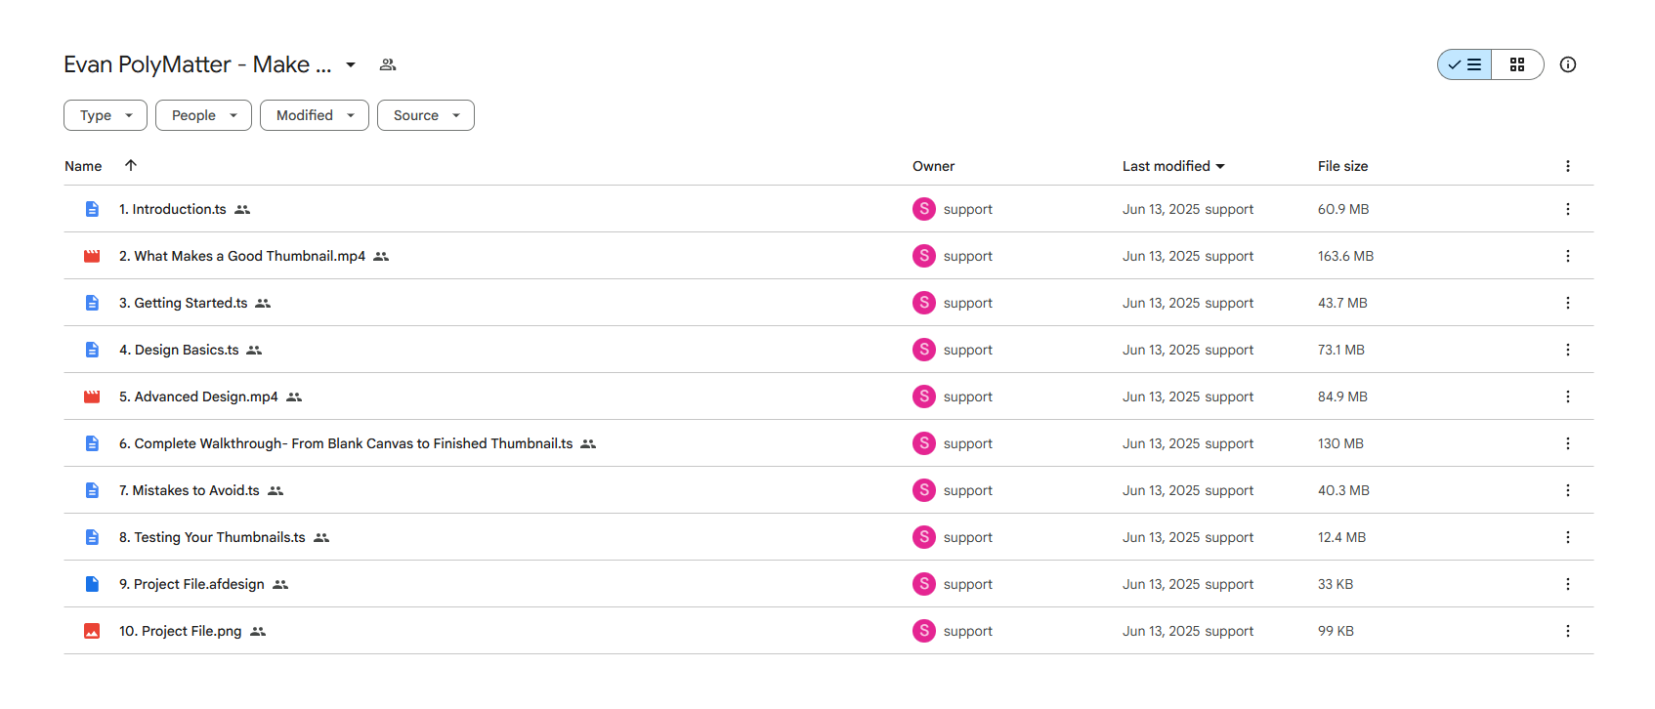This screenshot has width=1655, height=709.
Task: Sort by the Name column header
Action: pos(83,166)
